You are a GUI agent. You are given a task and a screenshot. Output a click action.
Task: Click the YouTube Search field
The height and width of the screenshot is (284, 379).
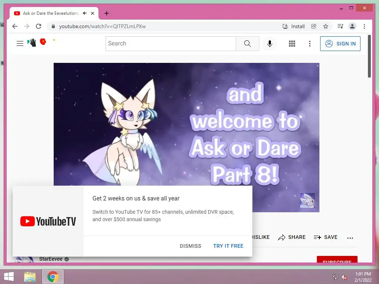coord(171,44)
